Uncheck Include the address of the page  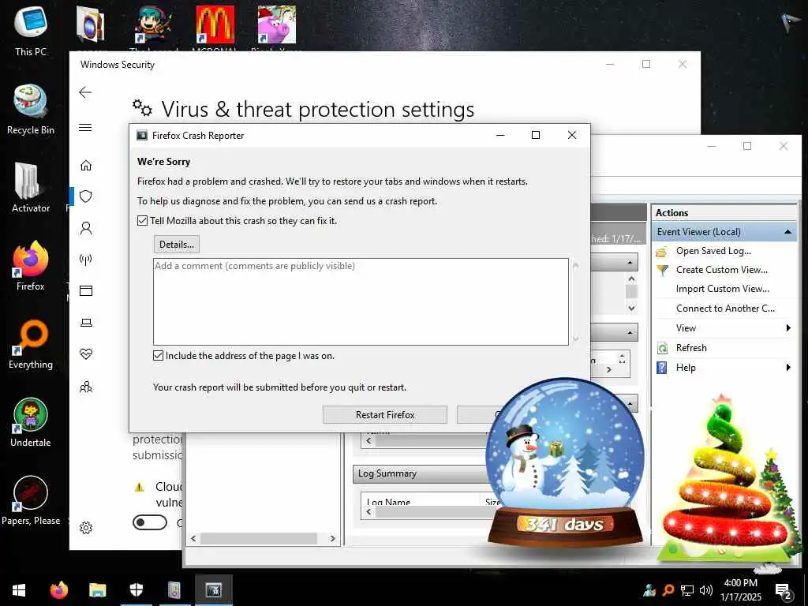coord(158,356)
